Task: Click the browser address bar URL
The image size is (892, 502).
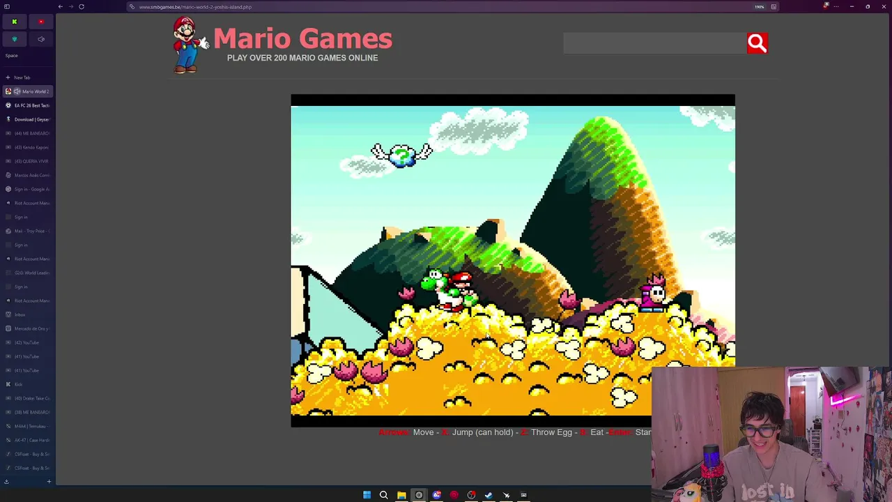Action: [195, 7]
